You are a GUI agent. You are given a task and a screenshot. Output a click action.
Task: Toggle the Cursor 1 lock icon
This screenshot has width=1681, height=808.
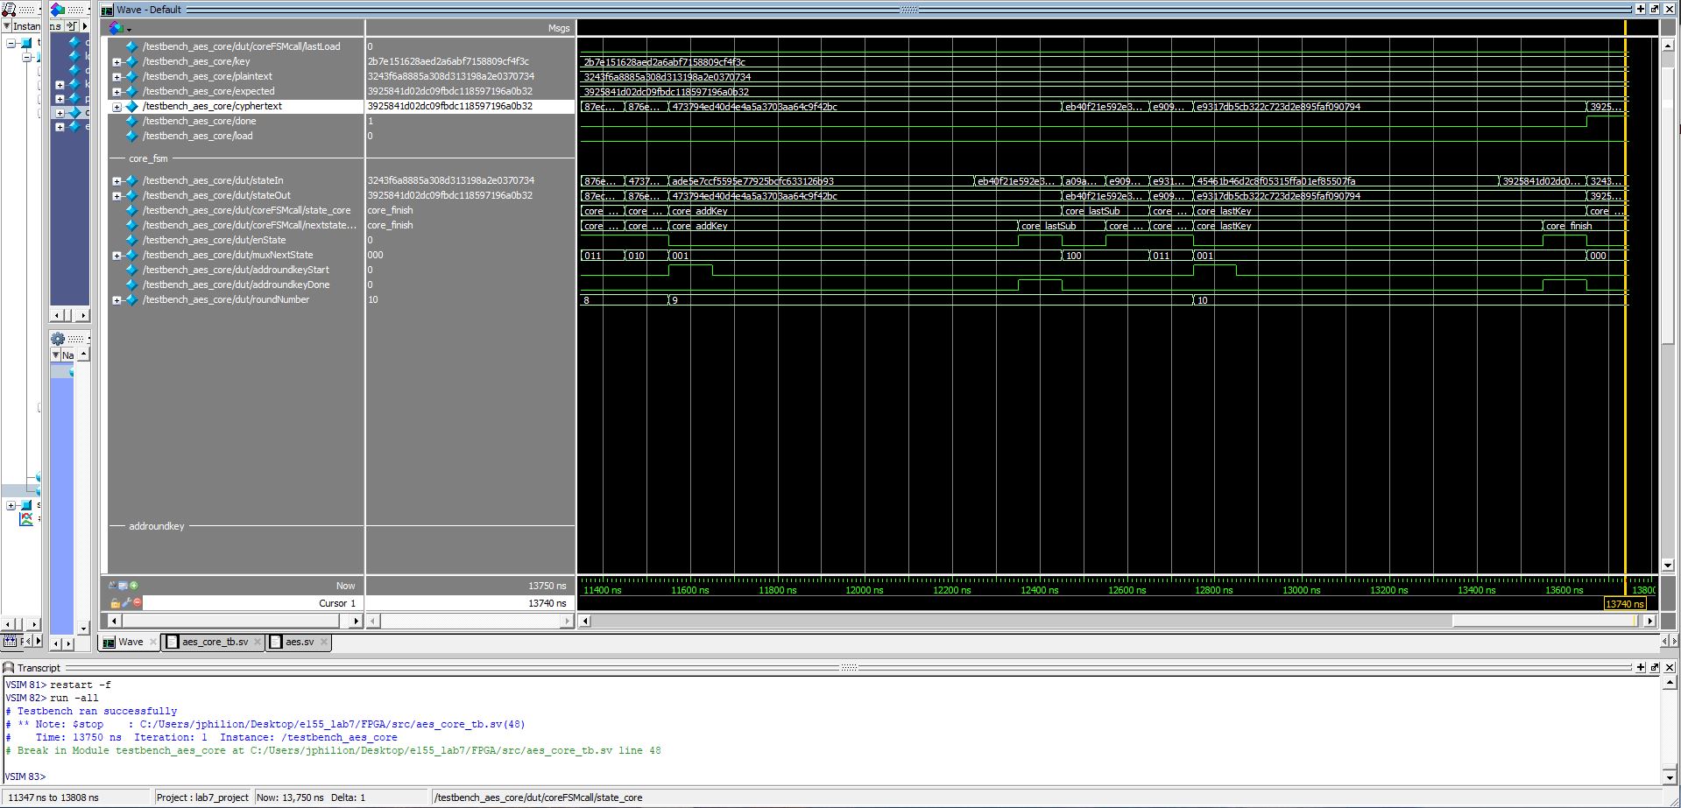[116, 603]
